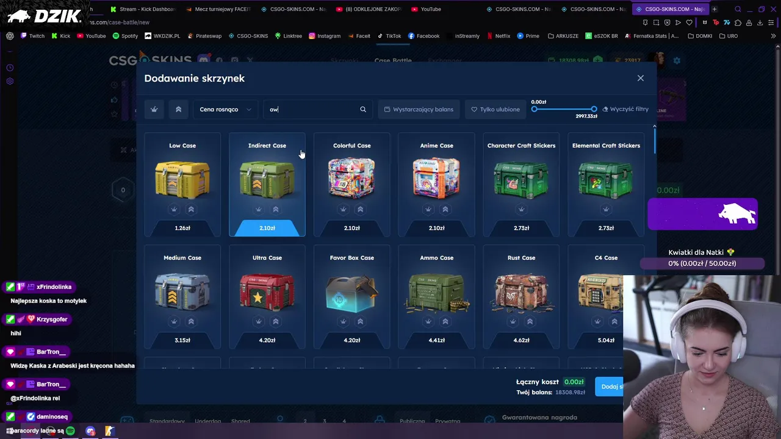
Task: Expand the DOMKI bookmark folder
Action: [700, 36]
